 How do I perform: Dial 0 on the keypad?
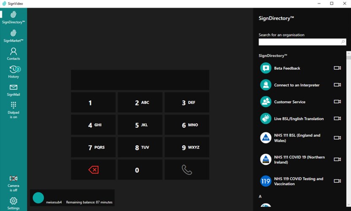140,170
